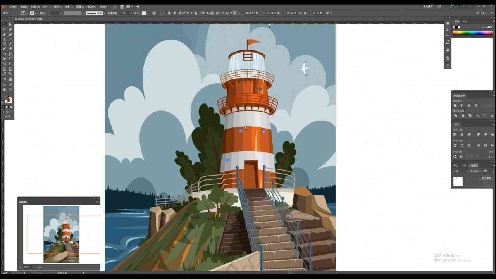Choose the Column Graph tool
496x279 pixels.
[10, 79]
